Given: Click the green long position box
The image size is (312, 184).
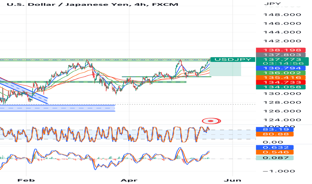Looking at the screenshot, I should pos(225,69).
